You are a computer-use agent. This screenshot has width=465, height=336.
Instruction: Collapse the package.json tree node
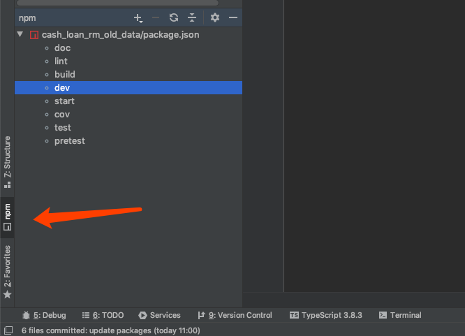pos(20,34)
